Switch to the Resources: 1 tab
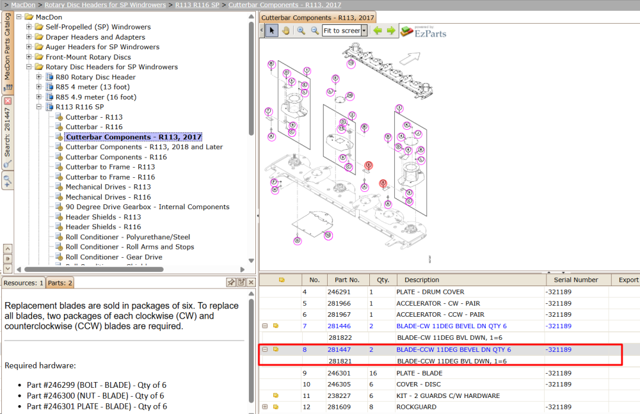Image resolution: width=640 pixels, height=414 pixels. (23, 283)
